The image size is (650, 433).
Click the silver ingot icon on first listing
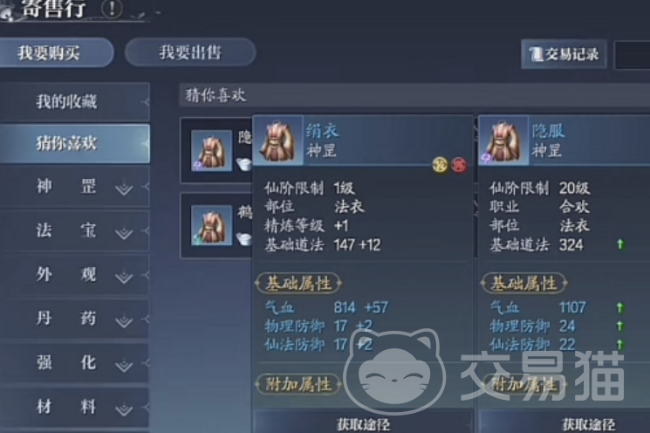[244, 164]
